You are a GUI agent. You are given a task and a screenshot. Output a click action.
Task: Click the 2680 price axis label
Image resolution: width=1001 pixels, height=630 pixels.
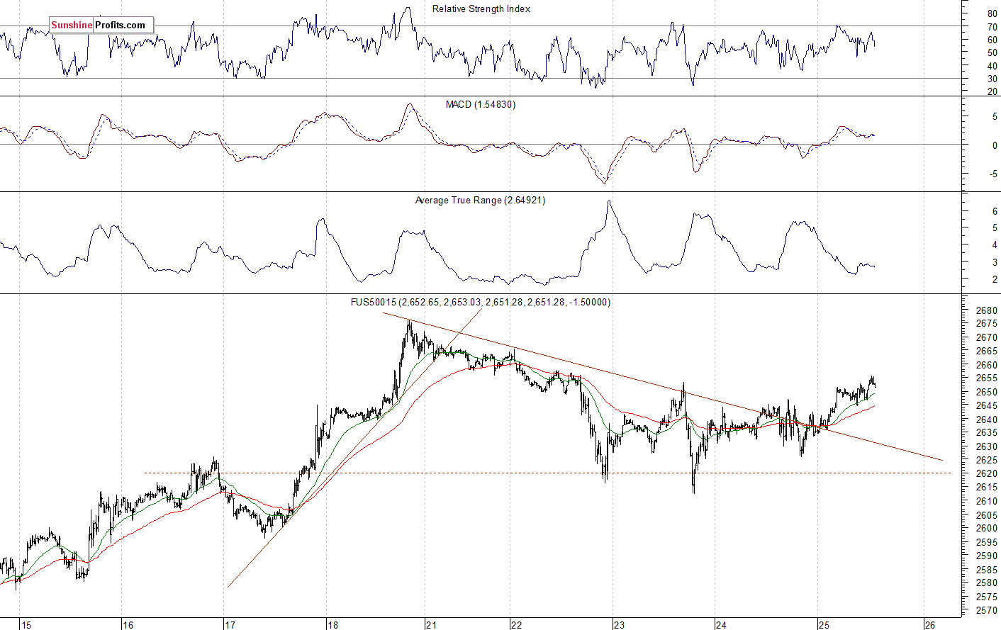pos(987,310)
